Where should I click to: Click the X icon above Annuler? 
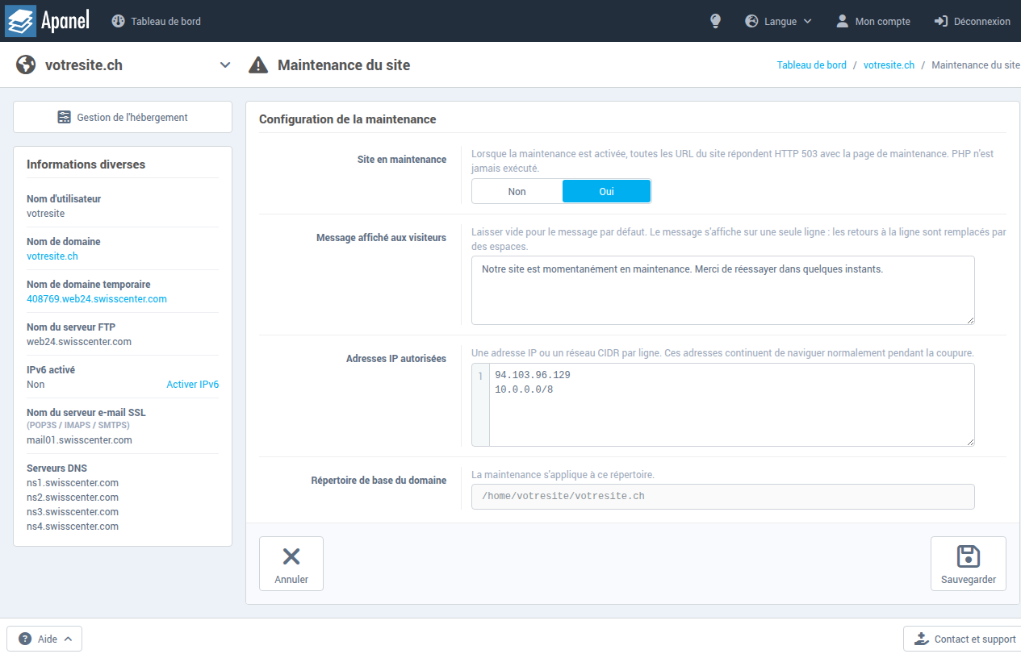pyautogui.click(x=291, y=556)
